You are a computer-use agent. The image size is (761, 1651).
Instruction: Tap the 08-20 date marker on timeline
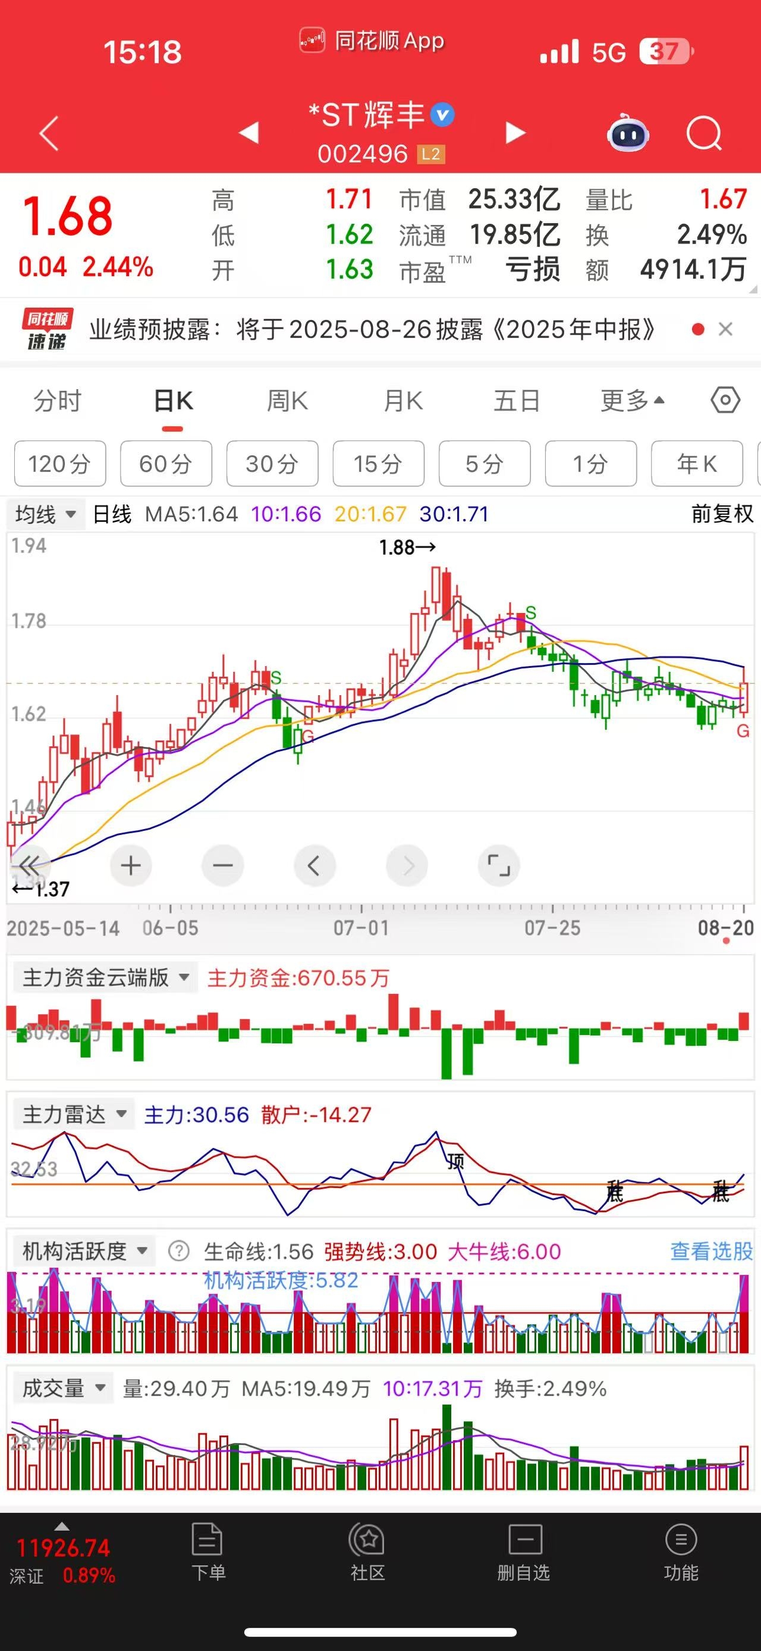click(726, 928)
